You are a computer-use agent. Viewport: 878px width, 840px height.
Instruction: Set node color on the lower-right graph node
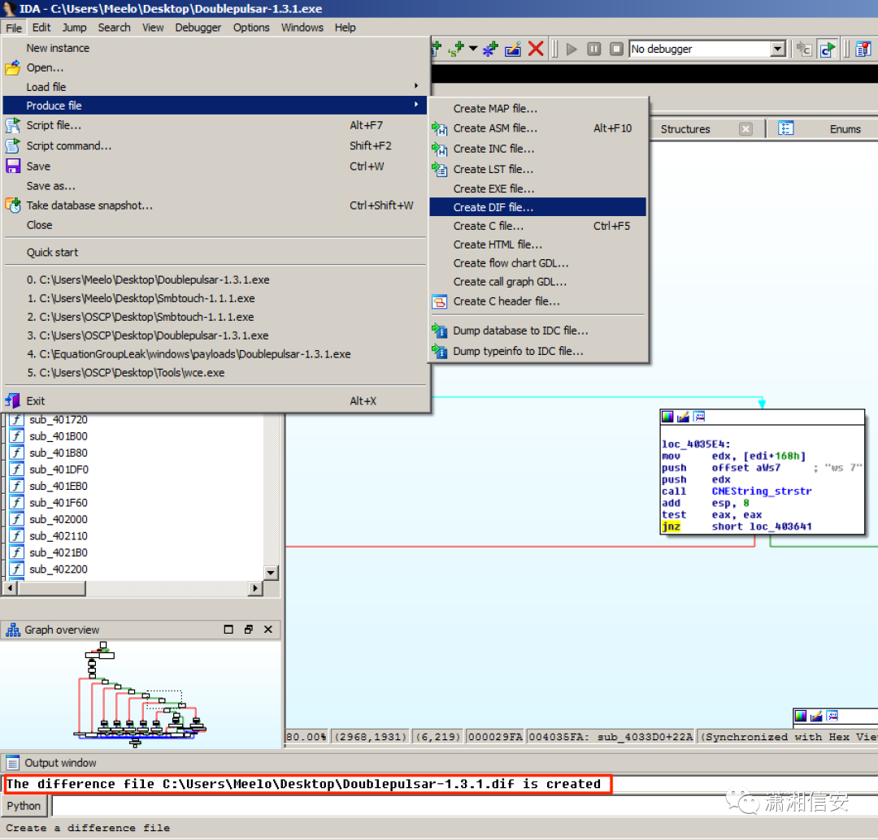[801, 715]
